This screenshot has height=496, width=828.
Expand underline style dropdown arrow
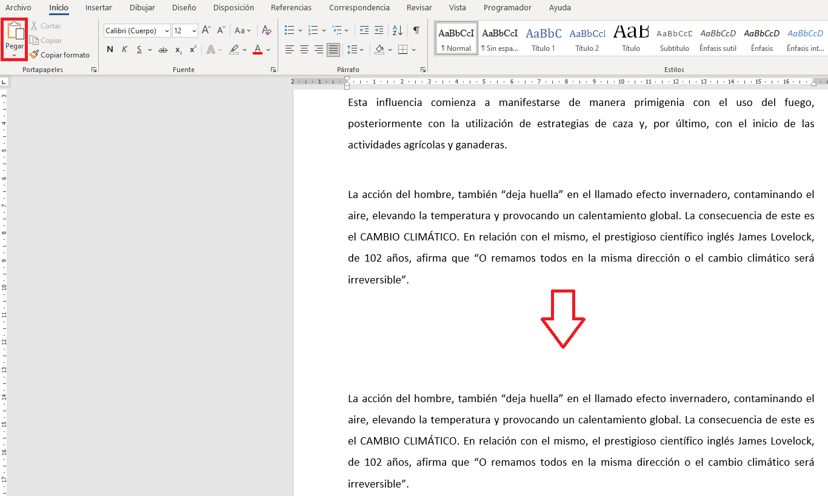coord(149,50)
